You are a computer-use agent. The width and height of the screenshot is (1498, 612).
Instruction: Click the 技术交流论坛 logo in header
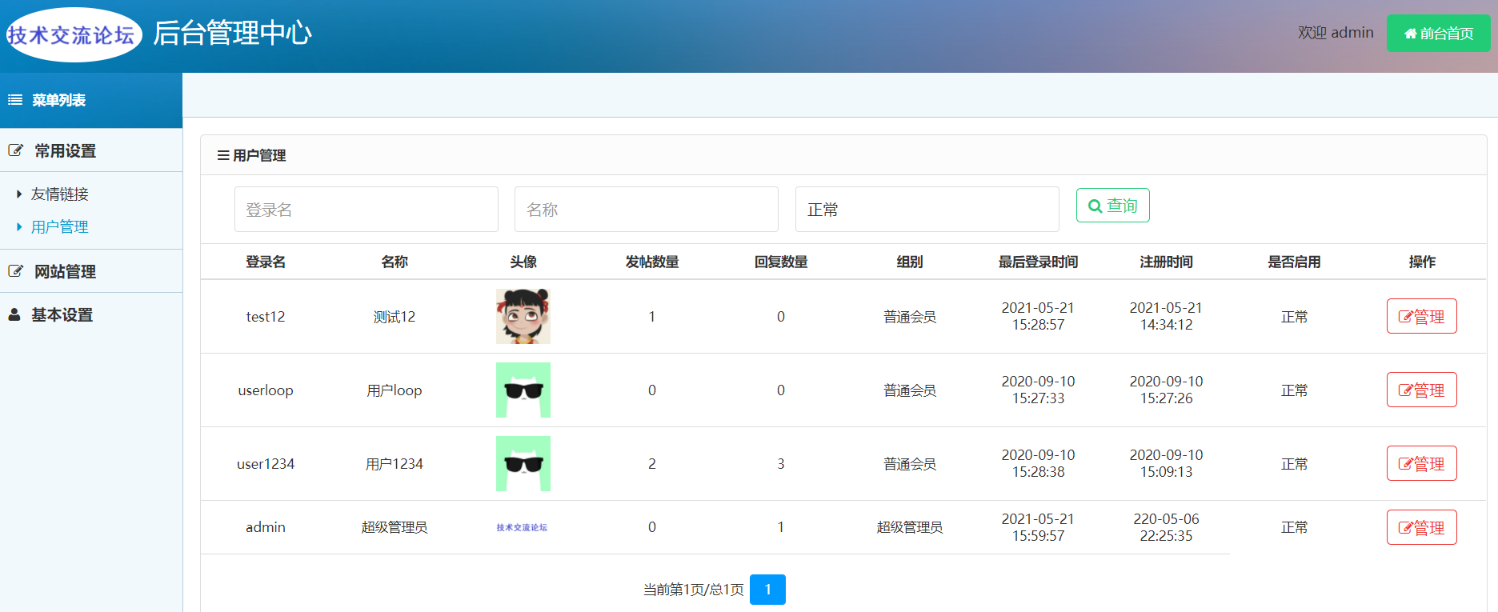click(x=72, y=34)
